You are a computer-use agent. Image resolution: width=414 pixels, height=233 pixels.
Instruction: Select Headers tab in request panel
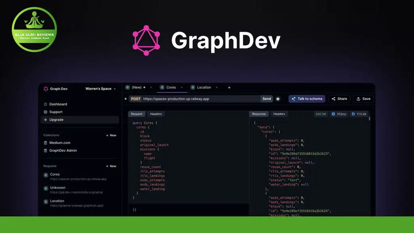[156, 114]
